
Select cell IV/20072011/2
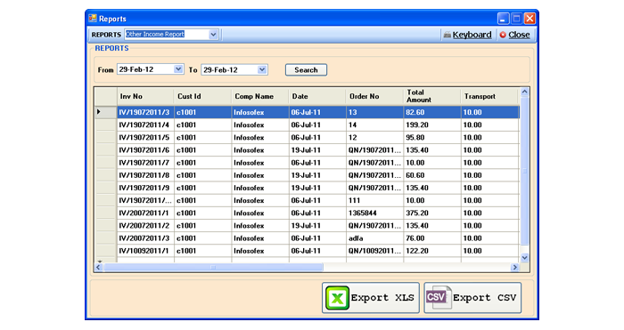[x=145, y=226]
